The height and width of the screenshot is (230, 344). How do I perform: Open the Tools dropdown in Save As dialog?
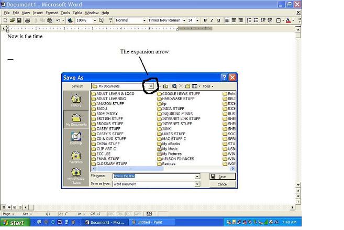tap(207, 86)
